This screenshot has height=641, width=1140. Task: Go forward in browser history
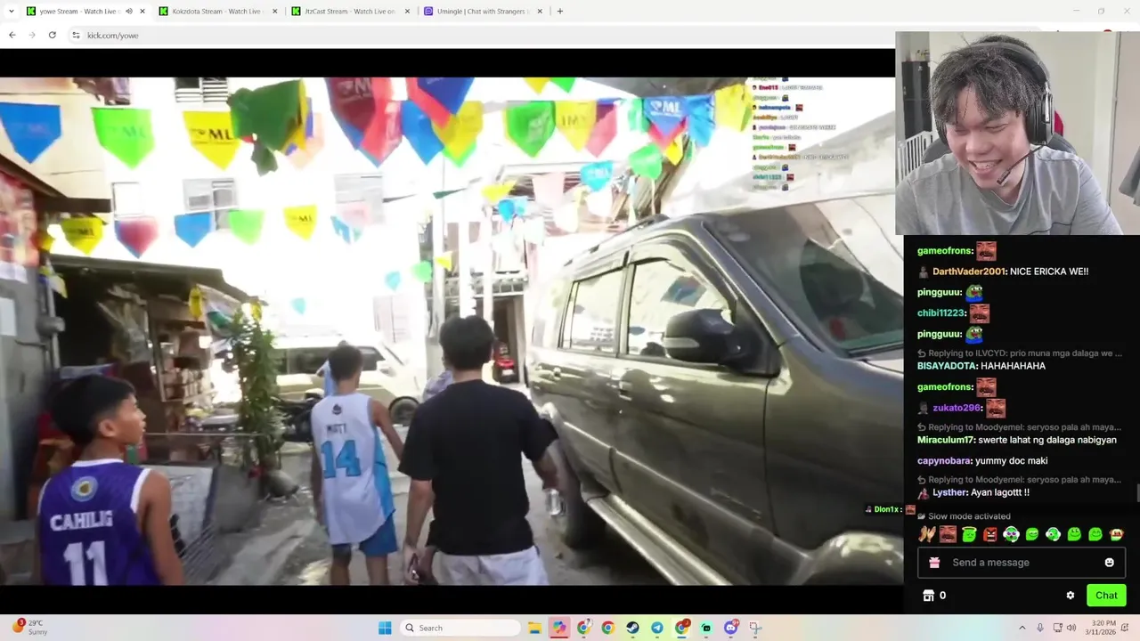pos(32,35)
